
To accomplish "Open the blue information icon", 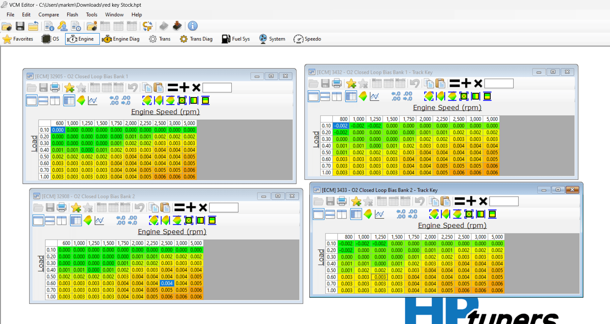I will pyautogui.click(x=193, y=26).
